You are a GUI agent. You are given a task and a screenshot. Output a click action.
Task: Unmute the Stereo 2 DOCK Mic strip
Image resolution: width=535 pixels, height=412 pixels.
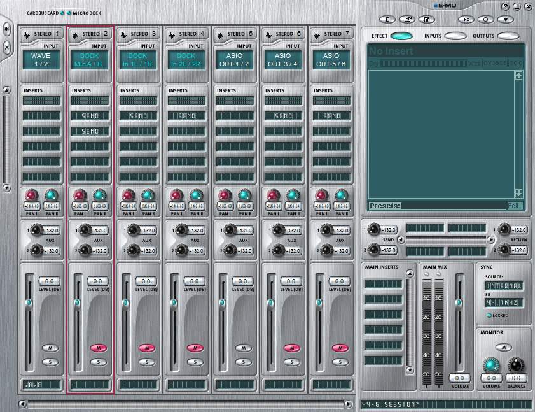pyautogui.click(x=99, y=348)
